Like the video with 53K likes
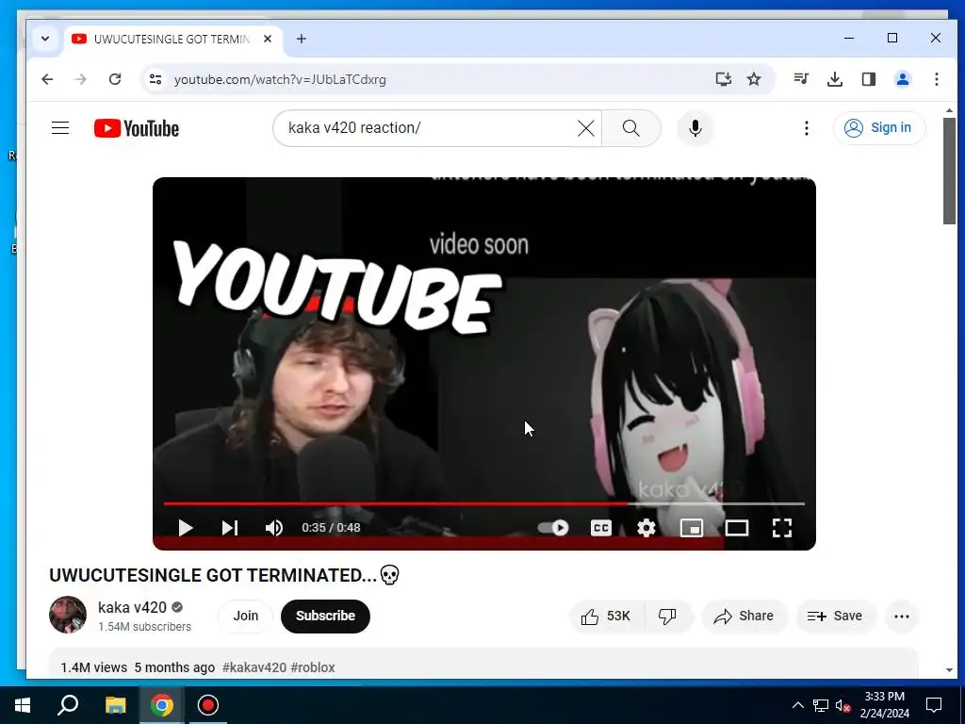This screenshot has width=965, height=724. 607,617
